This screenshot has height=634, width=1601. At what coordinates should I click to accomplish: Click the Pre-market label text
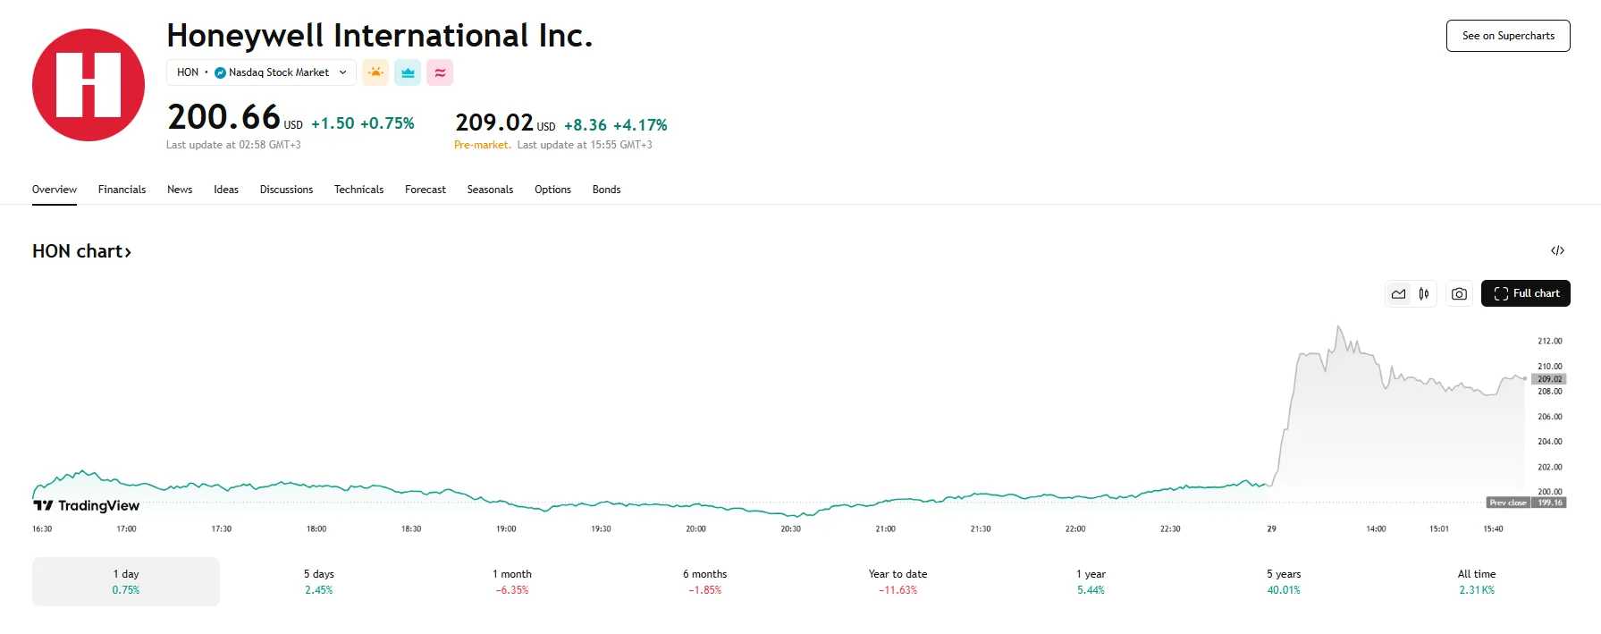click(483, 145)
